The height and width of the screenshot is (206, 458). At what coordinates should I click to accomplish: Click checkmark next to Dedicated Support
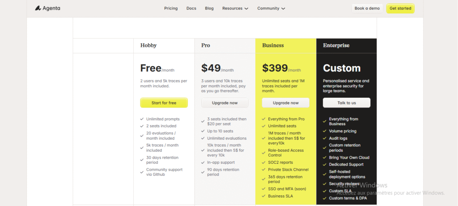coord(325,165)
